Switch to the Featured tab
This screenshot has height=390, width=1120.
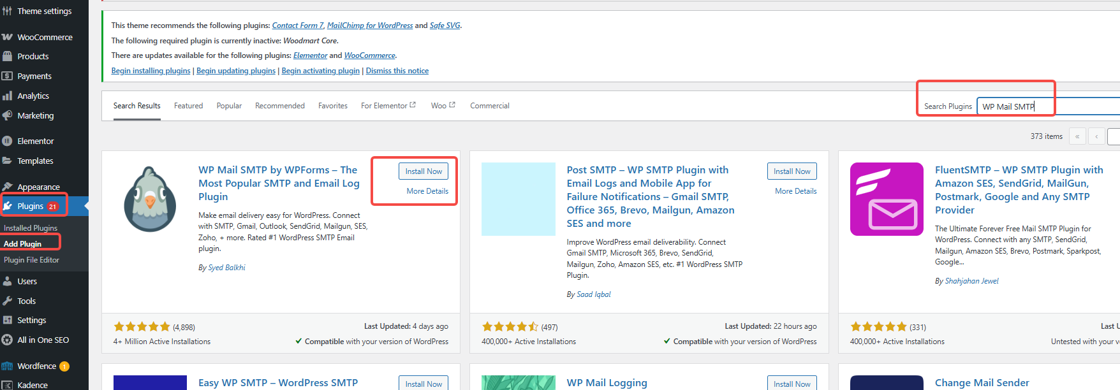tap(188, 106)
